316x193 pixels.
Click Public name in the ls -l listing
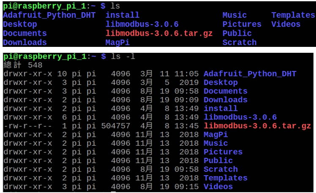point(218,160)
